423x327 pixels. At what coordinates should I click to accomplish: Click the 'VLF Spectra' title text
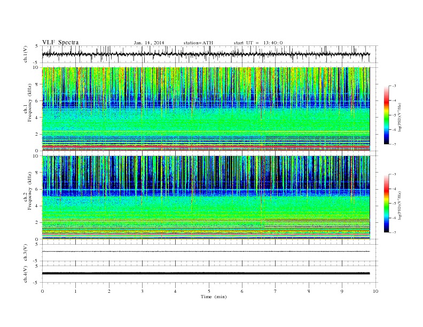[60, 42]
